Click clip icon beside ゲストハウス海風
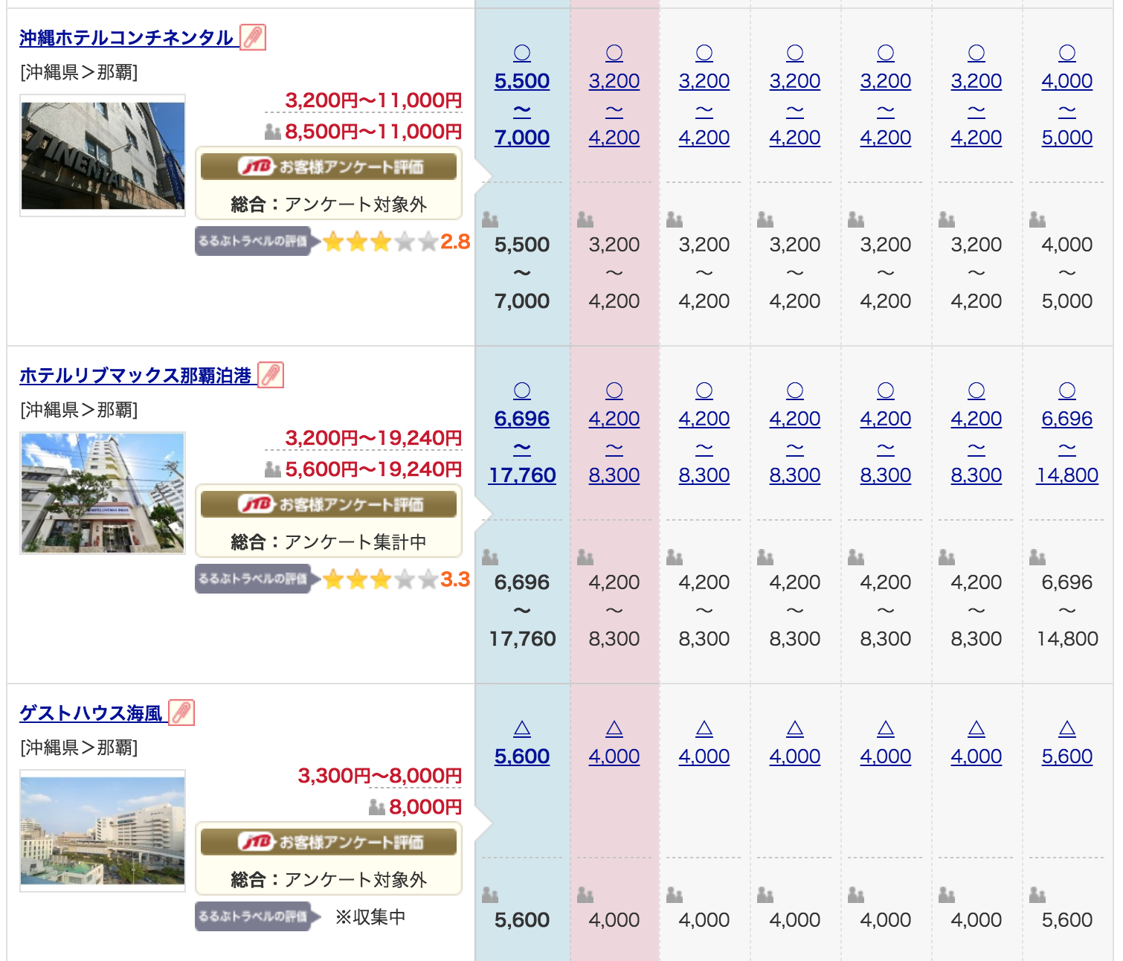Viewport: 1123px width, 961px height. click(181, 713)
